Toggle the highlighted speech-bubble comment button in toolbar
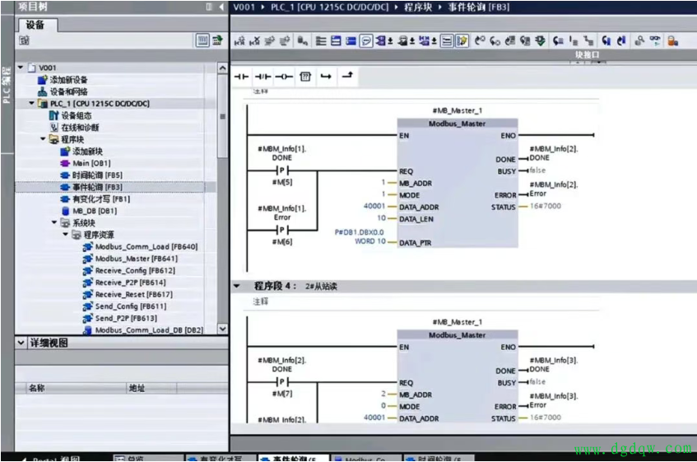The image size is (697, 462). [x=366, y=40]
